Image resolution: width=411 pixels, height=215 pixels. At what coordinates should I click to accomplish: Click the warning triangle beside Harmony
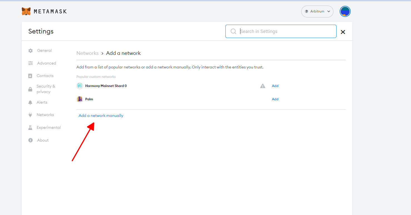263,86
